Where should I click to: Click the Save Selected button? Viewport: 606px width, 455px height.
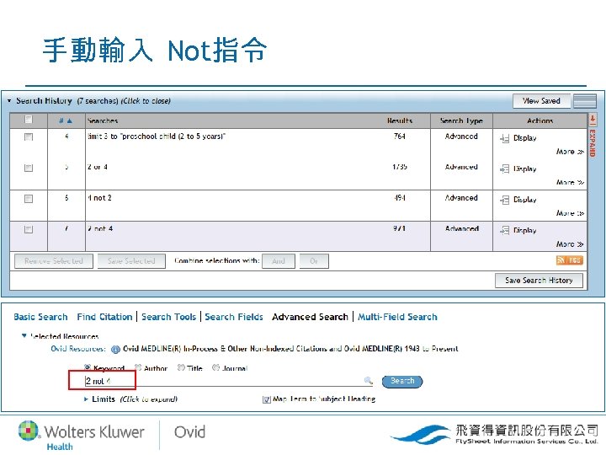[131, 261]
